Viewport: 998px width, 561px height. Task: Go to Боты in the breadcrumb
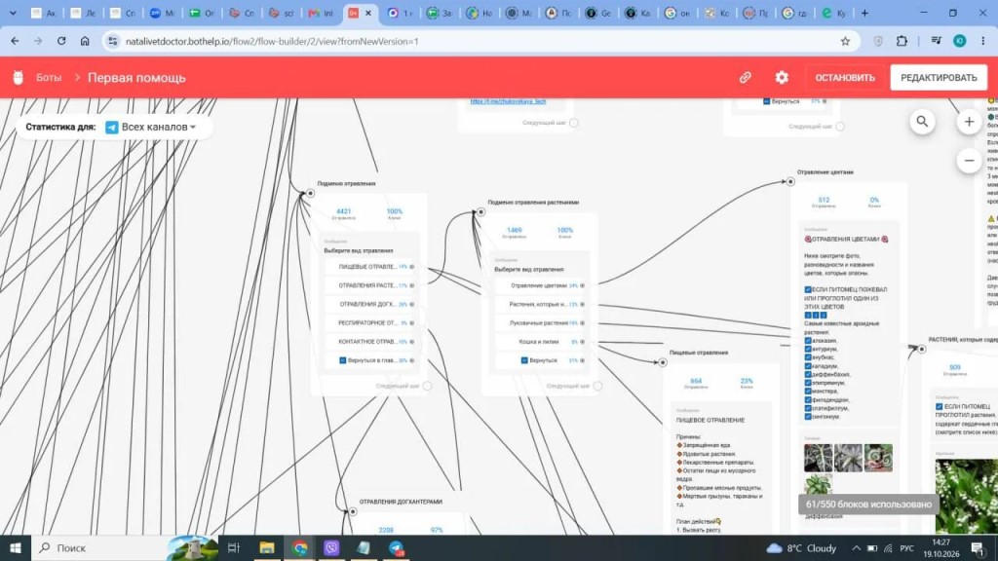pyautogui.click(x=49, y=78)
